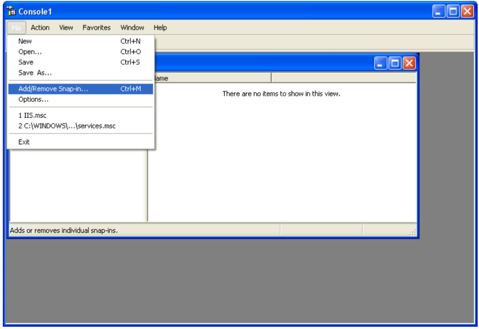Open recent file 1 IIS.msc
Image resolution: width=479 pixels, height=329 pixels.
pos(32,115)
